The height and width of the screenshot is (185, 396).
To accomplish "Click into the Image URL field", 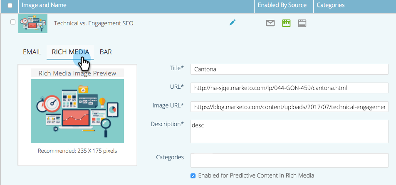I will (290, 106).
